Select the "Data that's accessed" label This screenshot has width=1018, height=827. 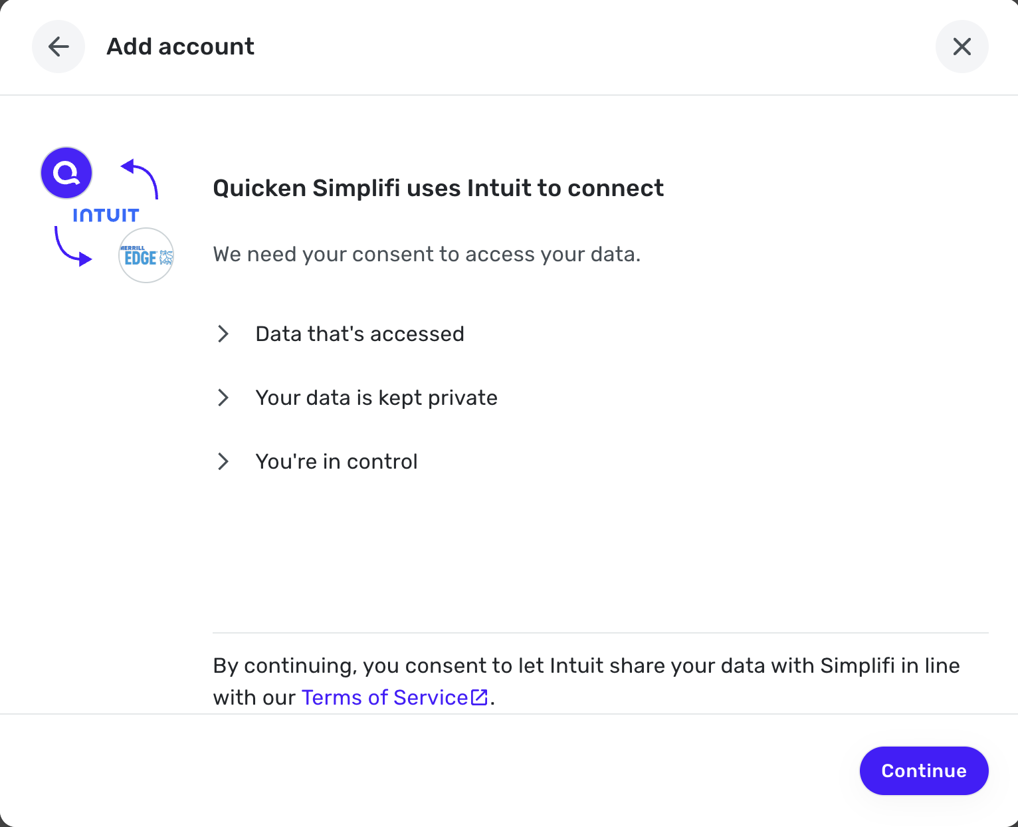(x=359, y=334)
